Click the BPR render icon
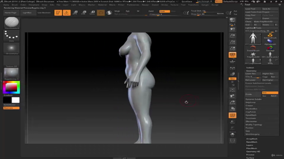Screen dimensions: 284x159 click(x=233, y=20)
